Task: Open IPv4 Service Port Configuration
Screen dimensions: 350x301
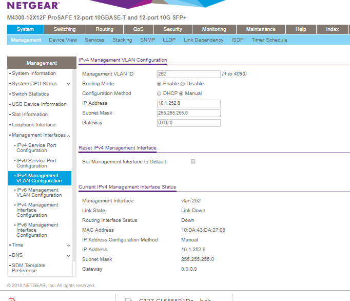Action: [x=36, y=148]
